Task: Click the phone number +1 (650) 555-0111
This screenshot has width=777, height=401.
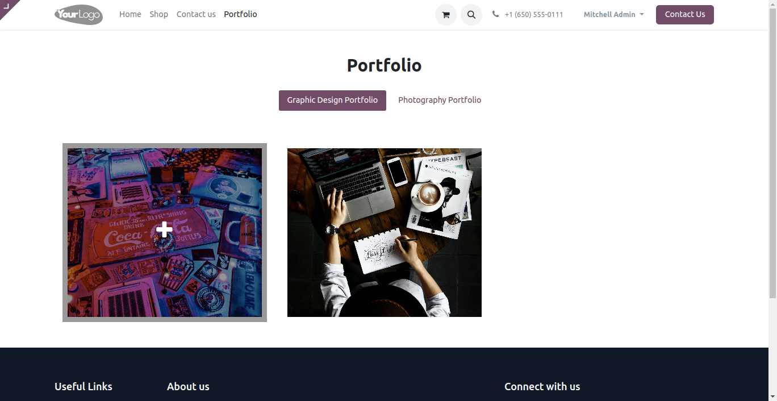Action: 534,14
